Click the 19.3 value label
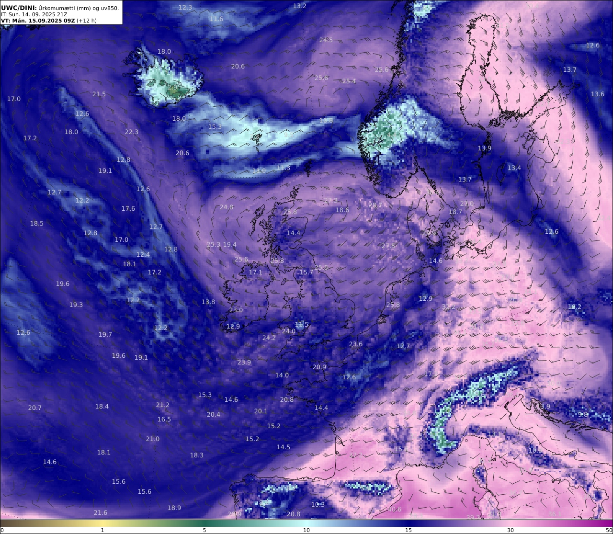This screenshot has height=534, width=613. [x=76, y=305]
